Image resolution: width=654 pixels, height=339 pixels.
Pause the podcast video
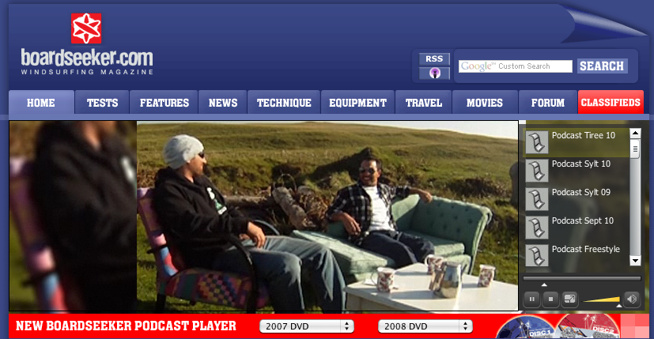531,299
